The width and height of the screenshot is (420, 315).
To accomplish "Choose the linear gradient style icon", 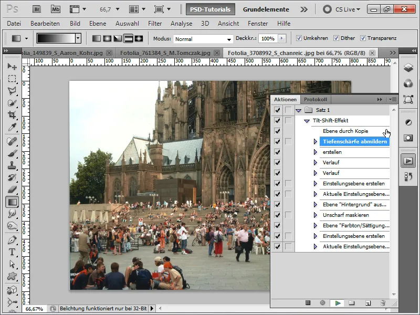I will (x=97, y=38).
